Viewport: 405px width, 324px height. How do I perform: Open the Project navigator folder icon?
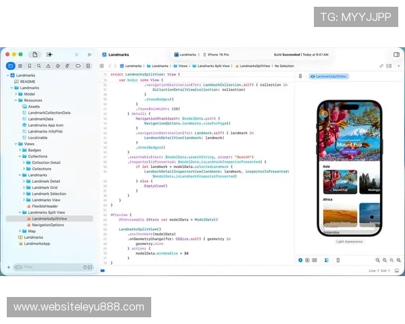point(11,65)
